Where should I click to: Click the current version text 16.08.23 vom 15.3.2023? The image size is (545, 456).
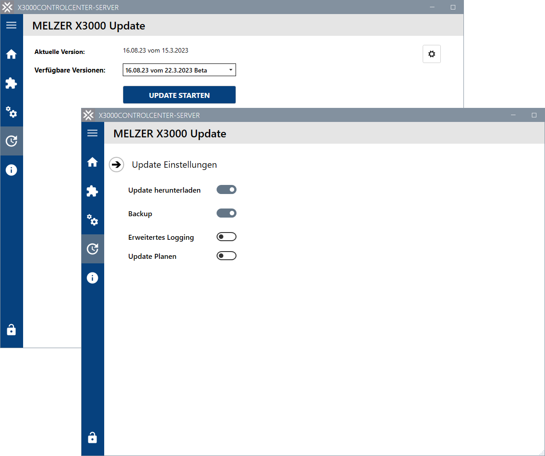pos(156,50)
